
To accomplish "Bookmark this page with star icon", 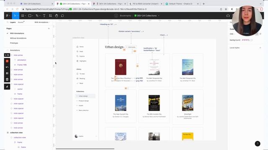I will click(x=226, y=9).
